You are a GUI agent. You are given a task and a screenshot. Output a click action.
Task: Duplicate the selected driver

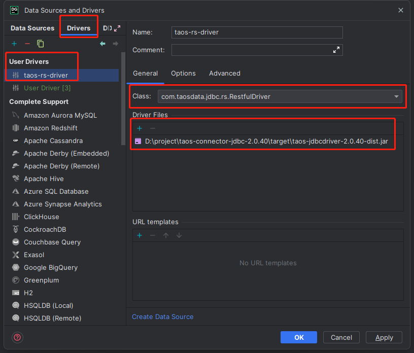point(41,44)
